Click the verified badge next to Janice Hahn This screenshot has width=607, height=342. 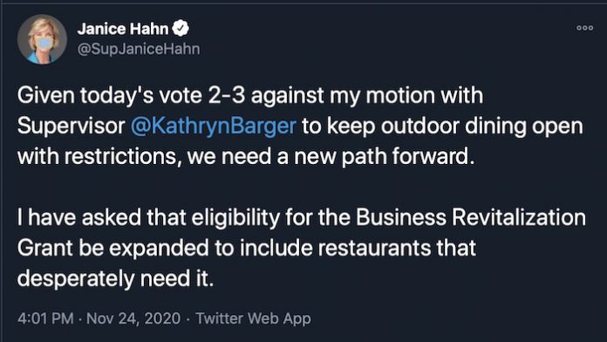181,28
